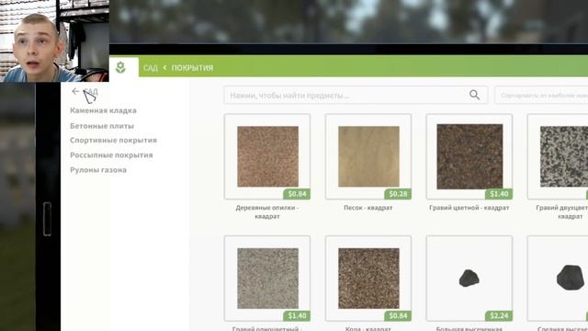
Task: Focus the item search input field
Action: (x=356, y=95)
